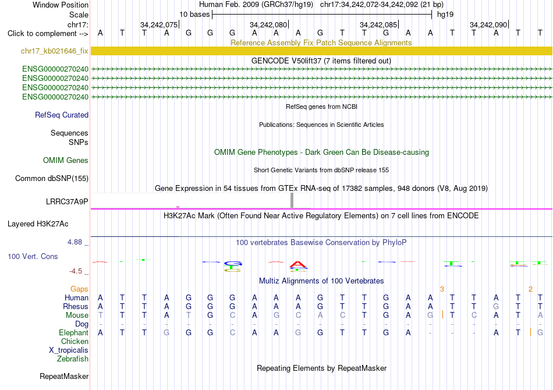
Task: Click the 34,242,080 coordinate marker
Action: [268, 24]
